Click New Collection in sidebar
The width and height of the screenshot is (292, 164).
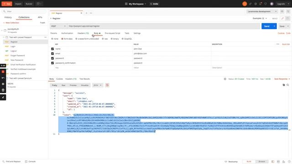tap(11, 23)
